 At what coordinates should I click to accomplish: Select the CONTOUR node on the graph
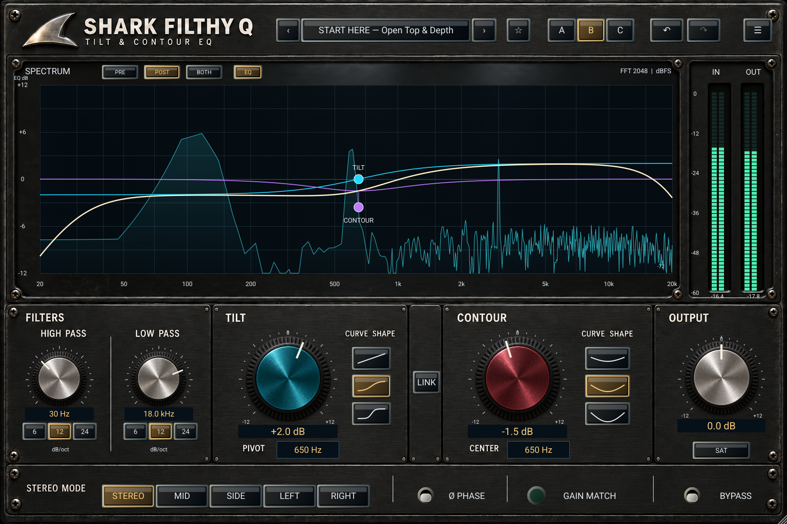pos(359,207)
